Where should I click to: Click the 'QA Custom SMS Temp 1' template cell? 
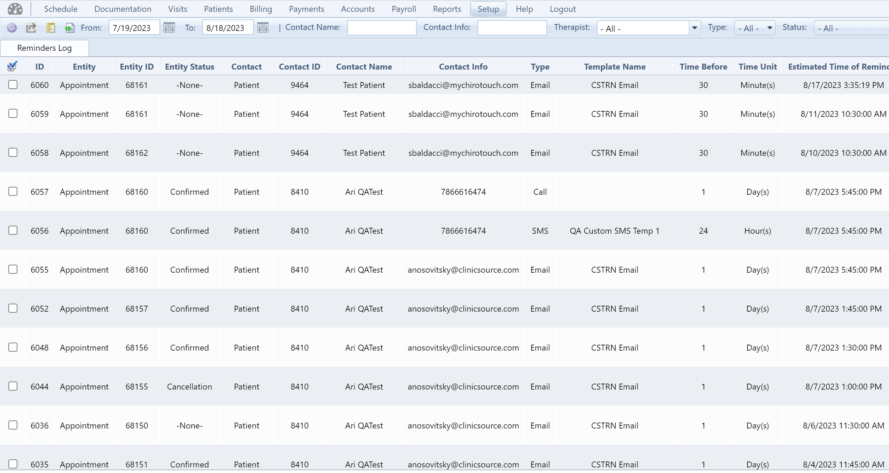pos(615,231)
